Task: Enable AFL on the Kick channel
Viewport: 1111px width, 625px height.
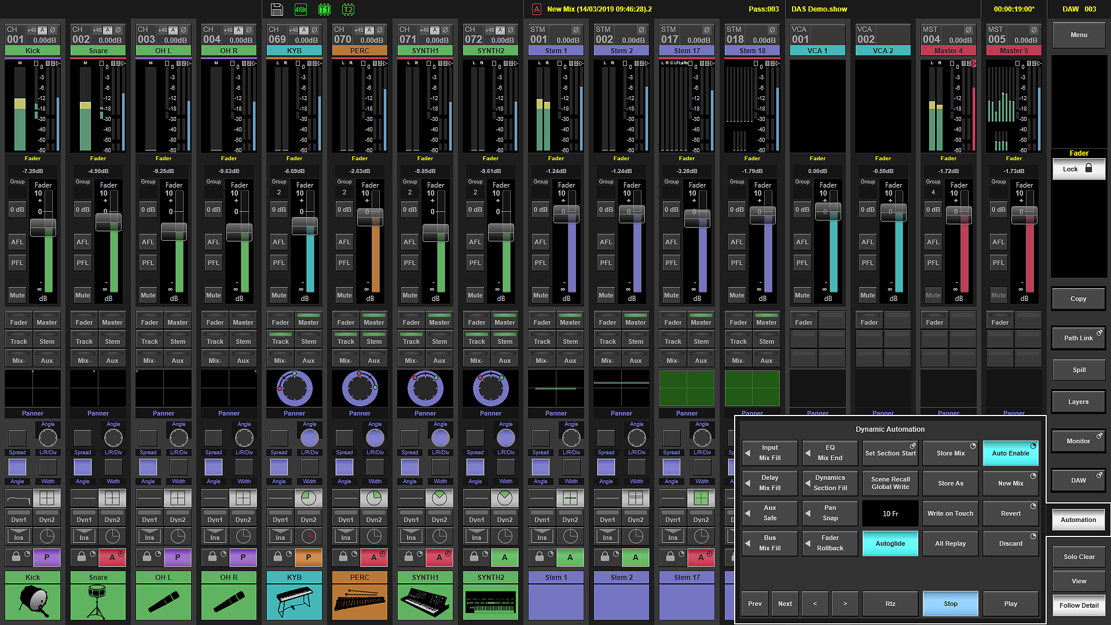Action: [16, 241]
